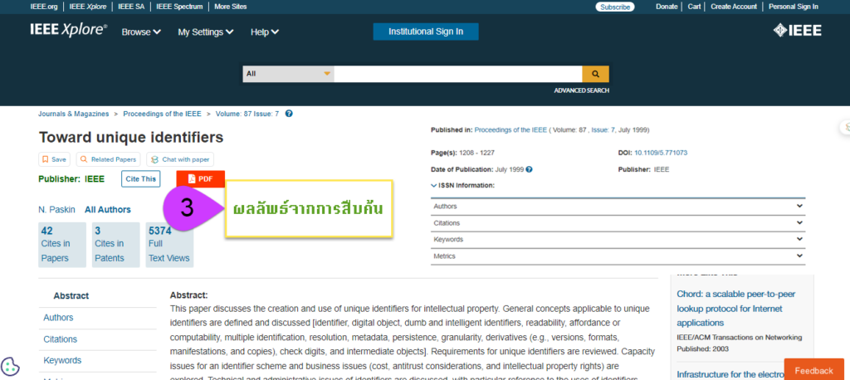Click Personal Sign In
The height and width of the screenshot is (380, 850).
pyautogui.click(x=794, y=7)
